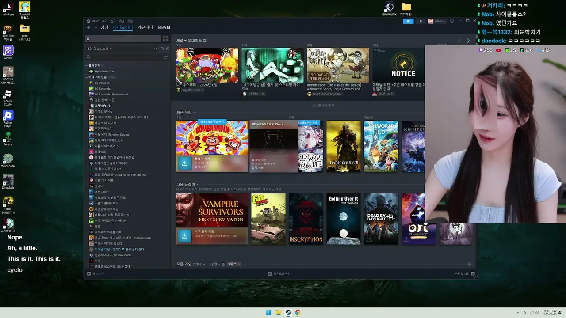This screenshot has width=566, height=318.
Task: Open OP.GG desktop shortcut
Action: 8,52
